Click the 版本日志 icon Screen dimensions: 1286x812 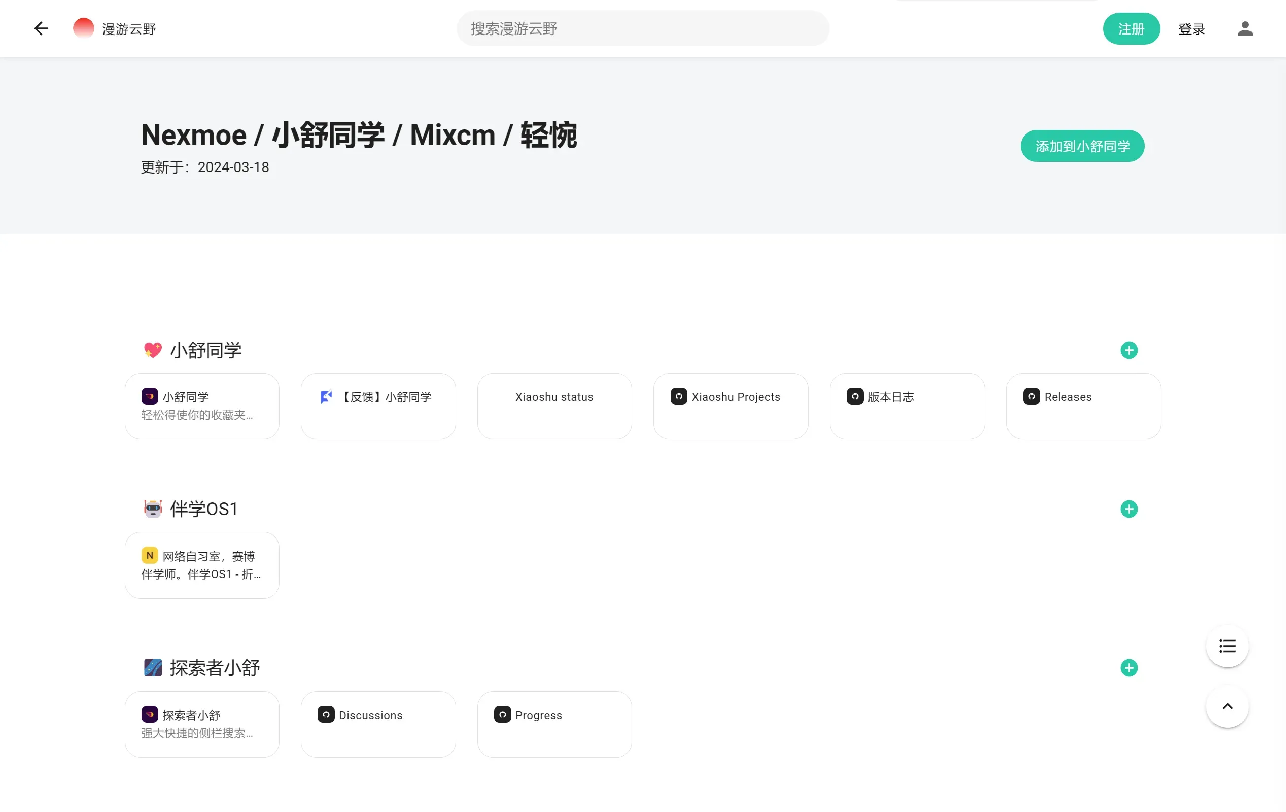(854, 397)
